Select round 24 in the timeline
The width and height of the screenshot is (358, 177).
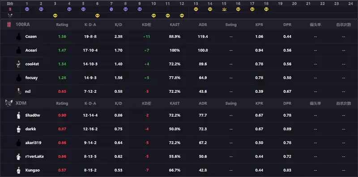[x=350, y=4]
